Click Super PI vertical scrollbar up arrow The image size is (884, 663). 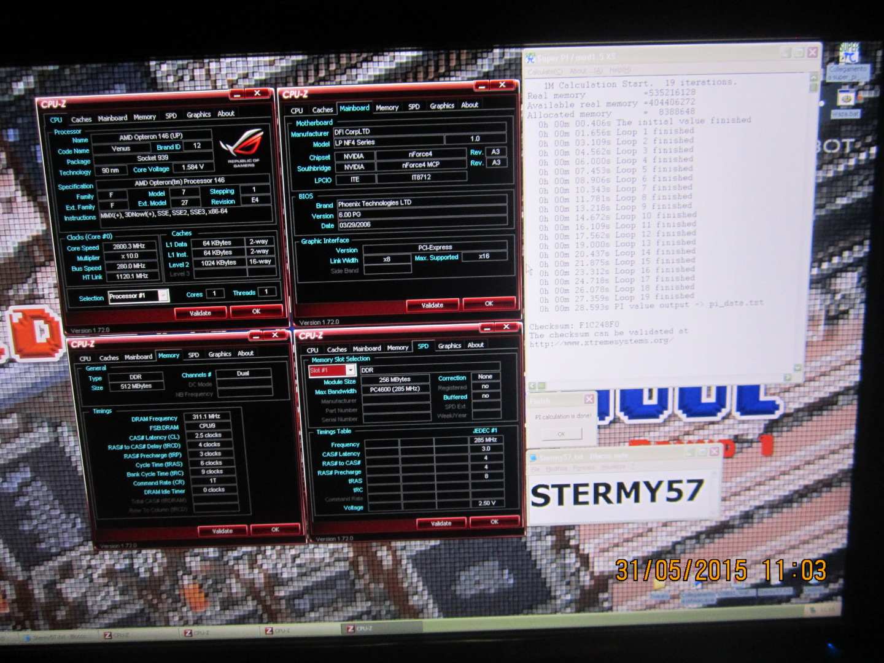coord(814,78)
